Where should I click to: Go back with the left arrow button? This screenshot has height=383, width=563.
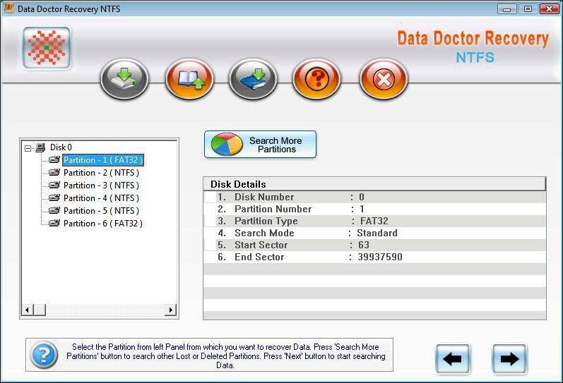click(x=453, y=359)
